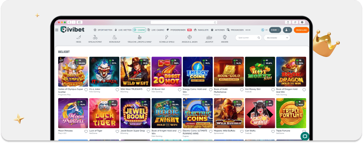Go to Live-Casino section
Image resolution: width=363 pixels, height=143 pixels.
(156, 30)
